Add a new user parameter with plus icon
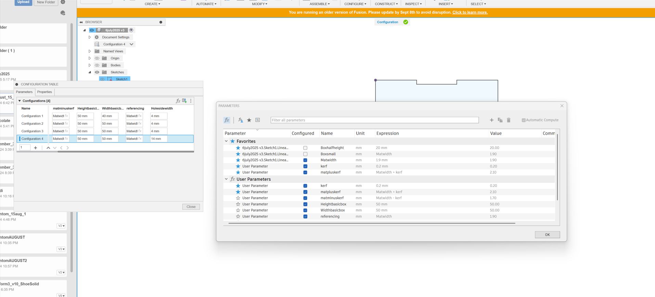Screen dimensions: 655x297 click(491, 120)
